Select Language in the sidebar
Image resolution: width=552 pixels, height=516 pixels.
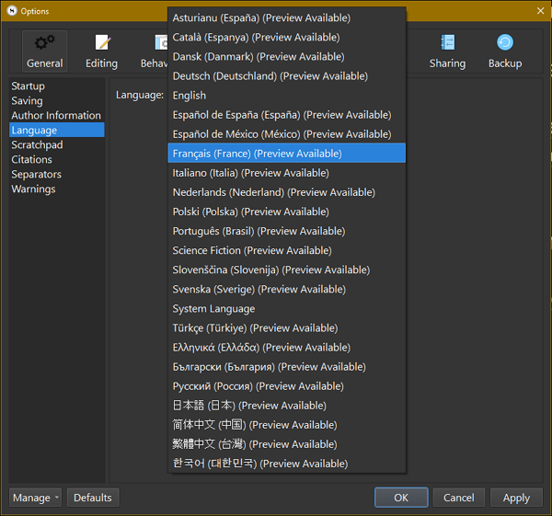tap(57, 130)
